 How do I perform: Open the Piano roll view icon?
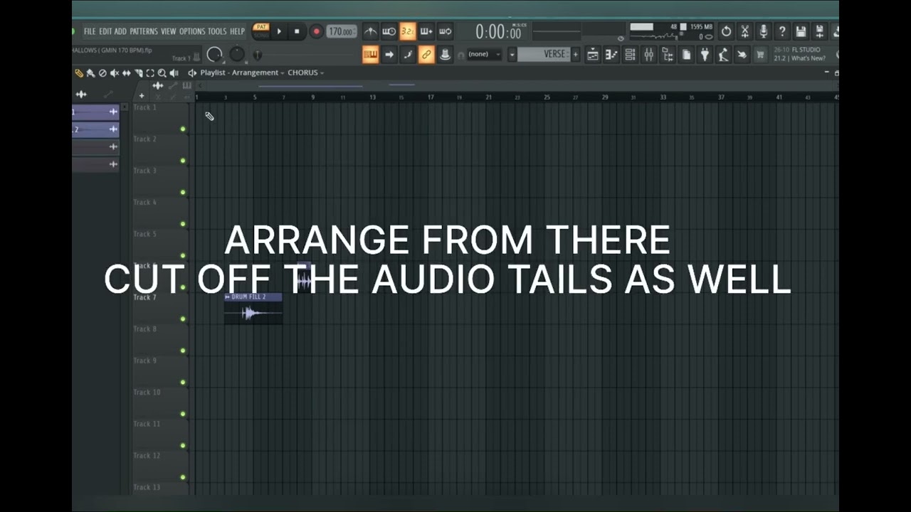coord(611,54)
